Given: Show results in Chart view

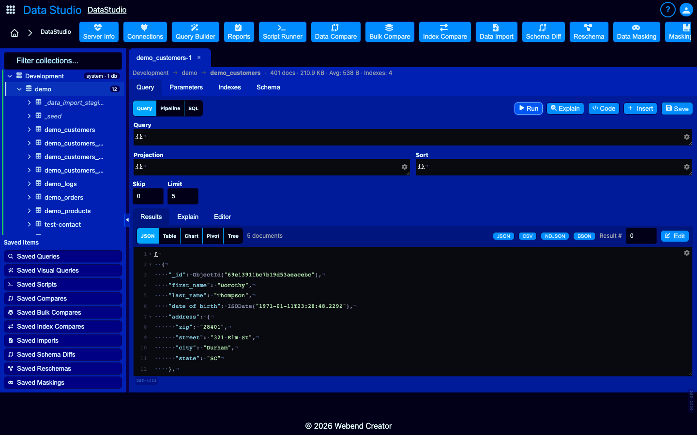Looking at the screenshot, I should click(192, 236).
